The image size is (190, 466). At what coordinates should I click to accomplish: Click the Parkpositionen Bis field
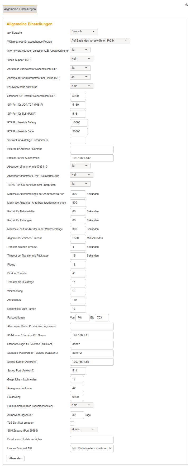tap(102, 318)
